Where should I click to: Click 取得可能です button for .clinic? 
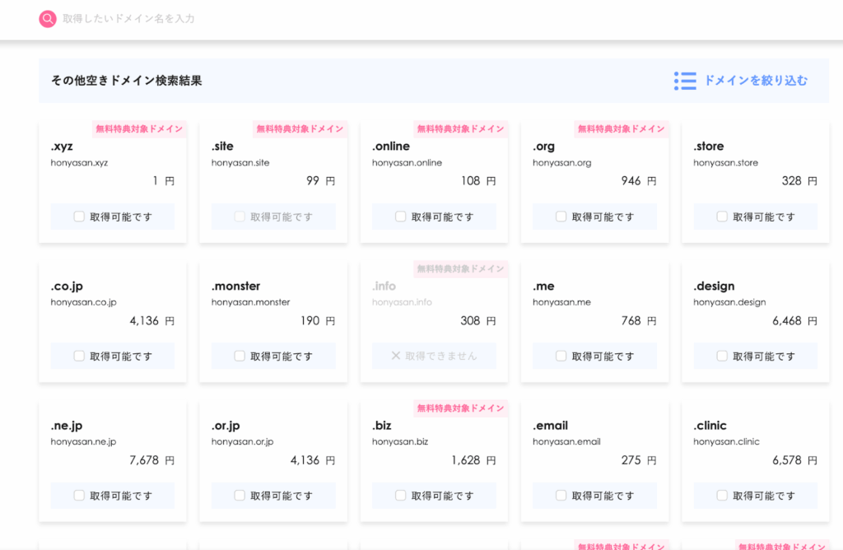pyautogui.click(x=755, y=496)
